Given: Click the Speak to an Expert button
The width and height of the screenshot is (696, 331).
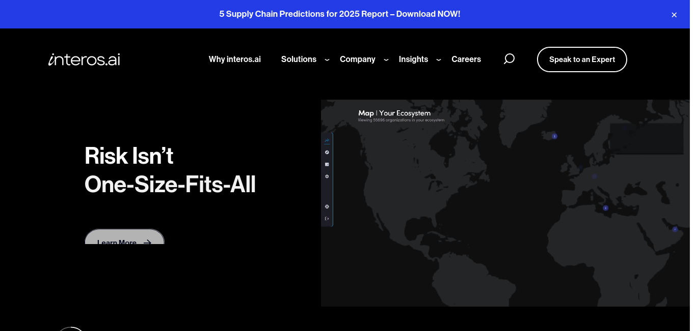Looking at the screenshot, I should [x=582, y=59].
